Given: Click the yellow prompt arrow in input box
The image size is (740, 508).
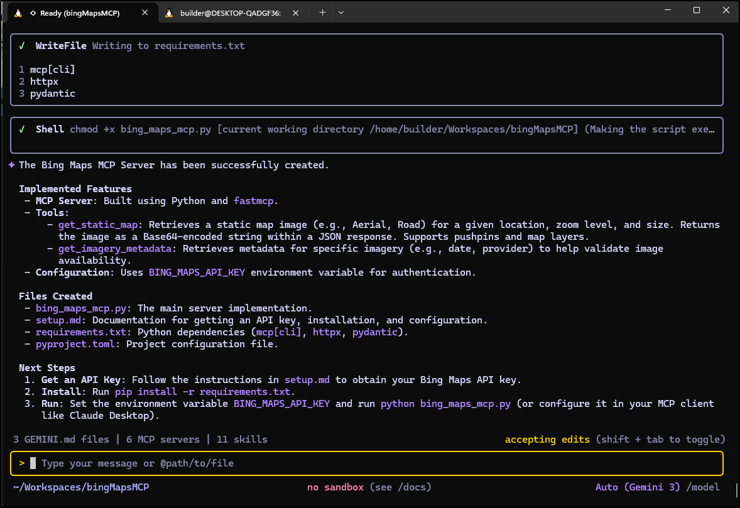Looking at the screenshot, I should click(22, 463).
